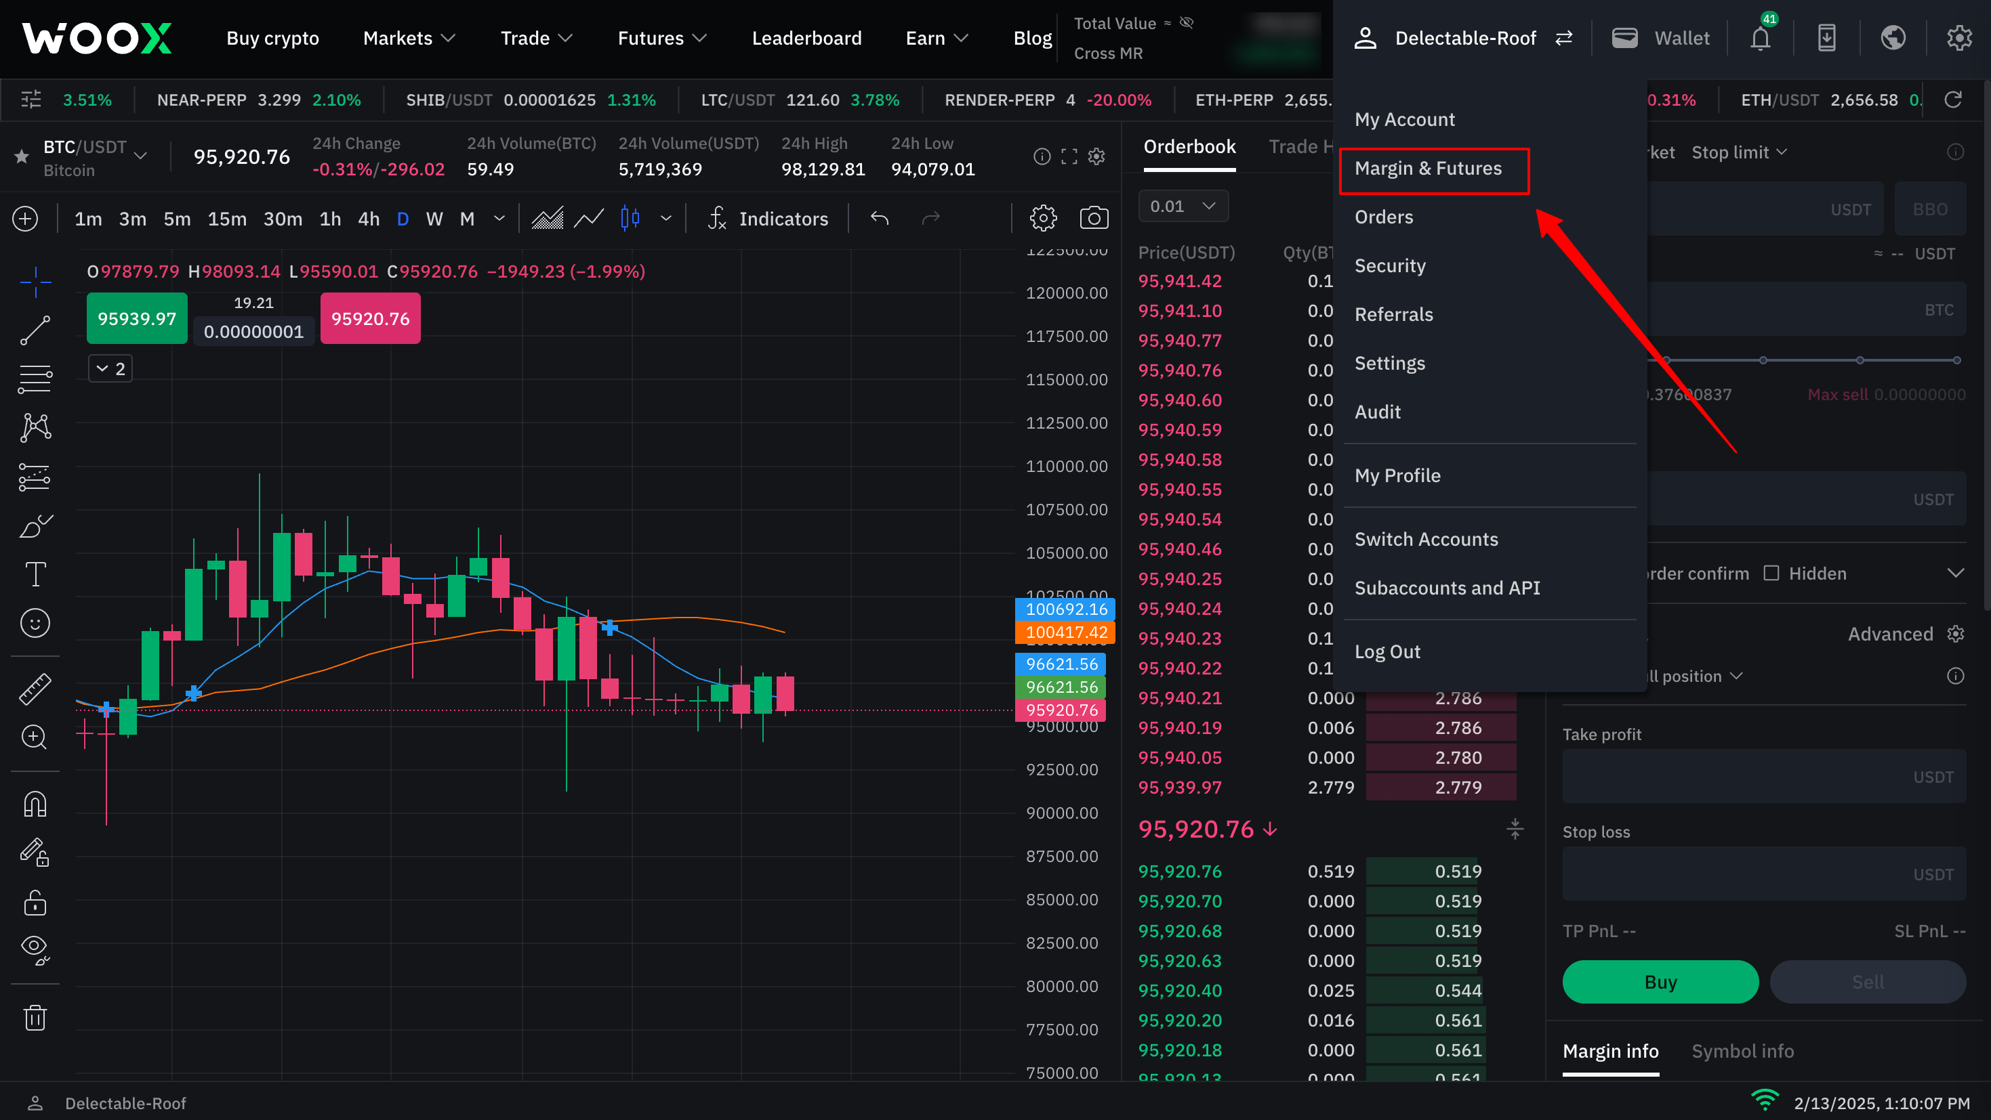Expand the Markets dropdown menu
The height and width of the screenshot is (1120, 1991).
pos(409,38)
